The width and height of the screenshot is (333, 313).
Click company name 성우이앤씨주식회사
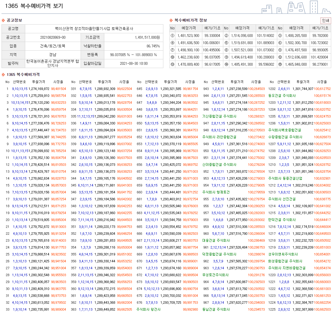pos(283,254)
